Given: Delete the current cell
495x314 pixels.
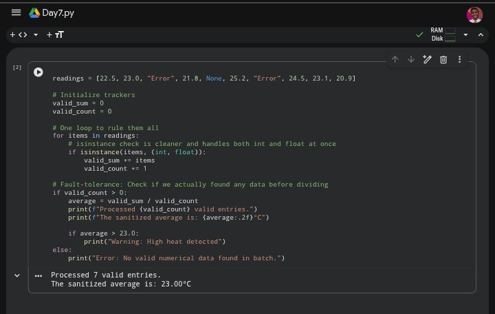Looking at the screenshot, I should coord(443,59).
